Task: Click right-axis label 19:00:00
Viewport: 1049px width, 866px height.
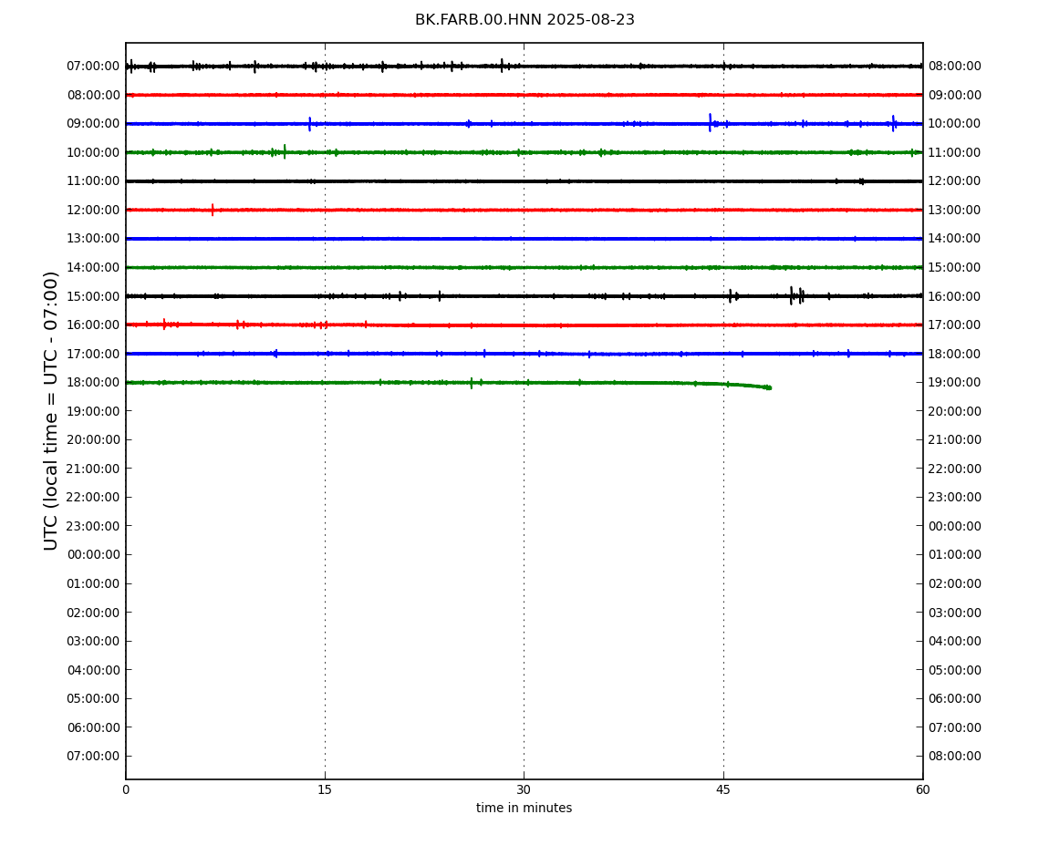Action: coord(955,383)
